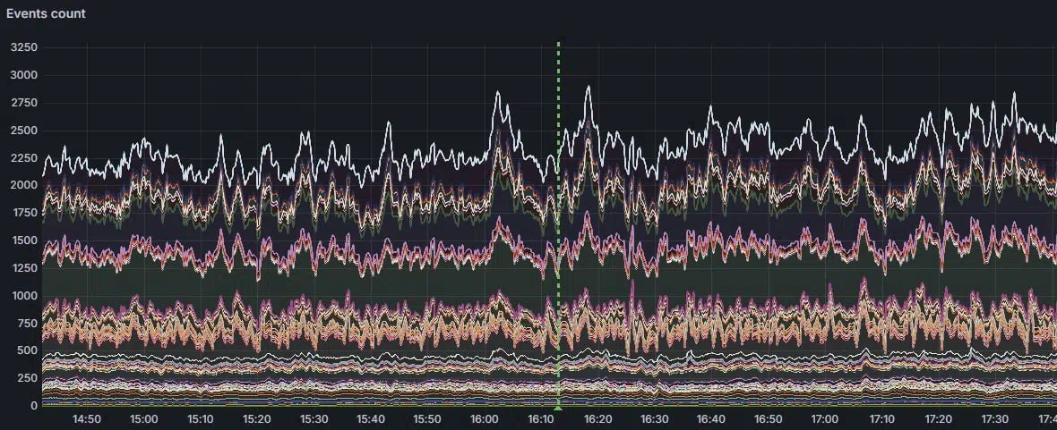Click the highest white series peak after 16:15

pos(589,87)
